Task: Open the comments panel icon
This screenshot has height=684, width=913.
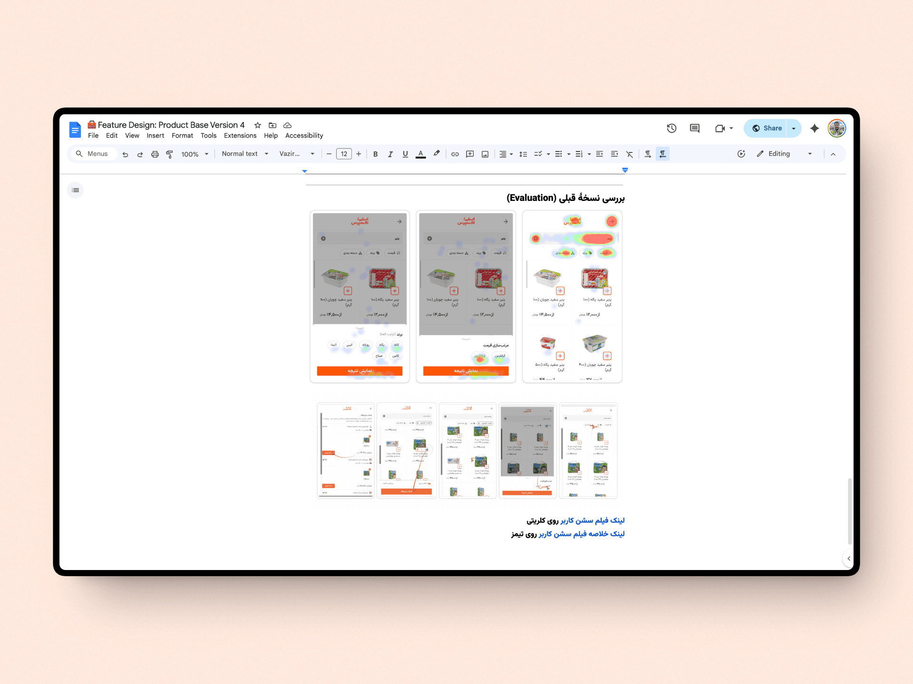Action: (695, 128)
